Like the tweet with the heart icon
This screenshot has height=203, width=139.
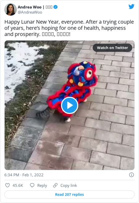coord(7,185)
